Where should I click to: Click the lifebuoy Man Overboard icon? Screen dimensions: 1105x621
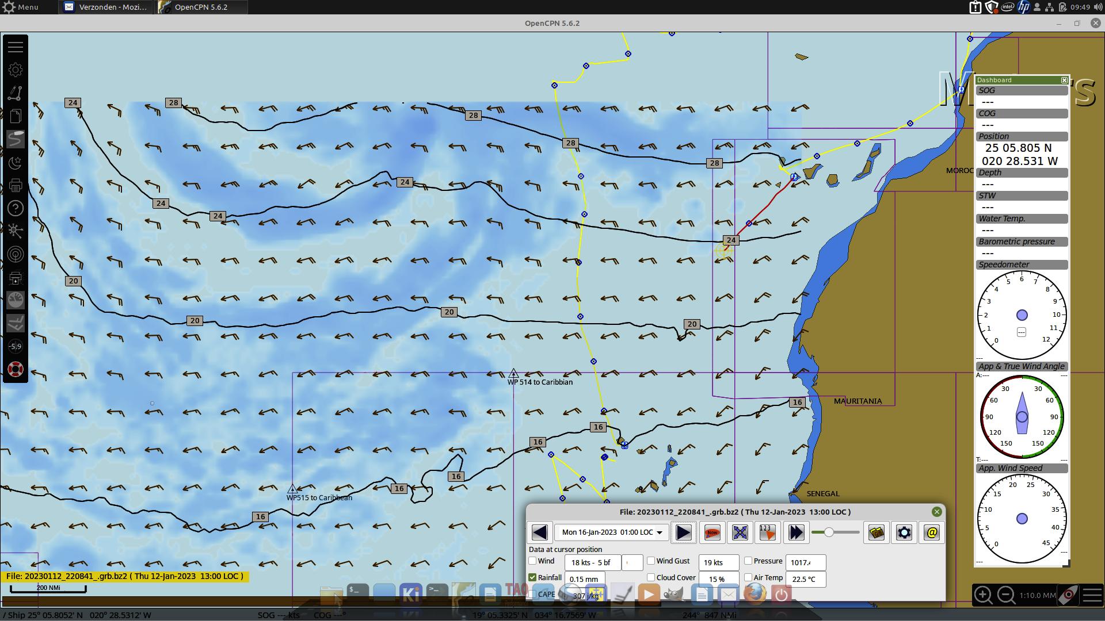(x=16, y=369)
